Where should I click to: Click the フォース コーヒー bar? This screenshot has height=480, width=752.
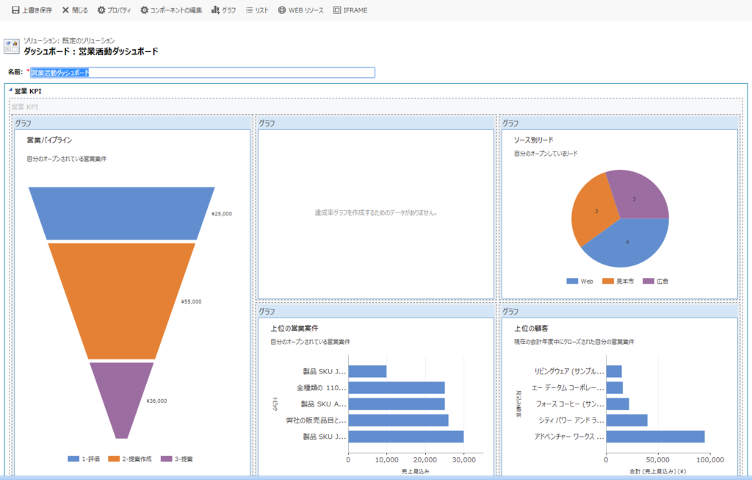[x=618, y=404]
